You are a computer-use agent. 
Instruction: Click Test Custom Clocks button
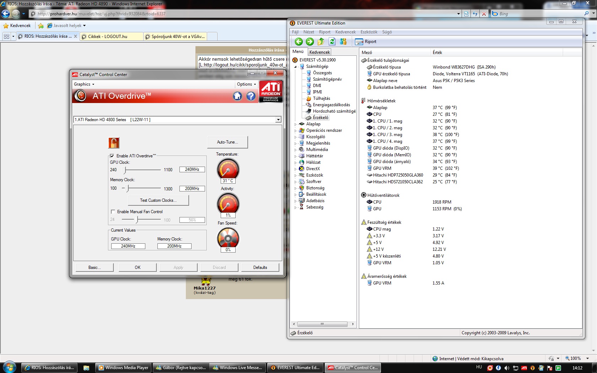point(158,200)
